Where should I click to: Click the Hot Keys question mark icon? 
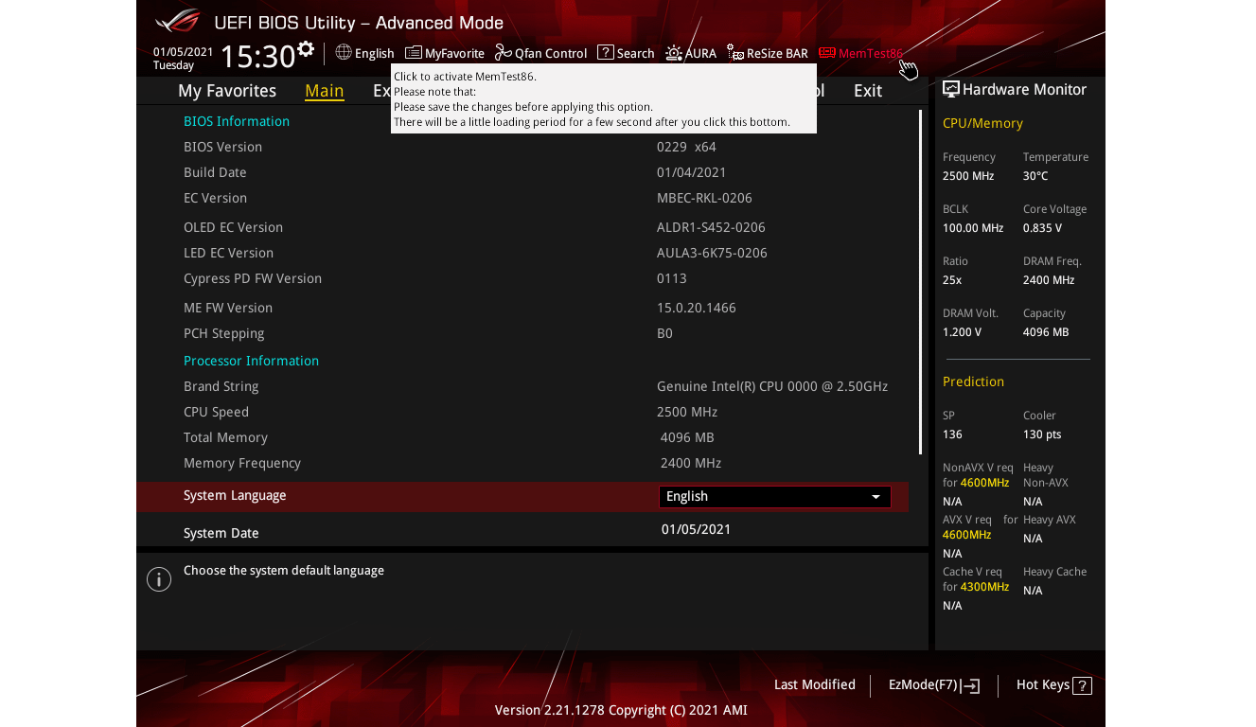1083,686
